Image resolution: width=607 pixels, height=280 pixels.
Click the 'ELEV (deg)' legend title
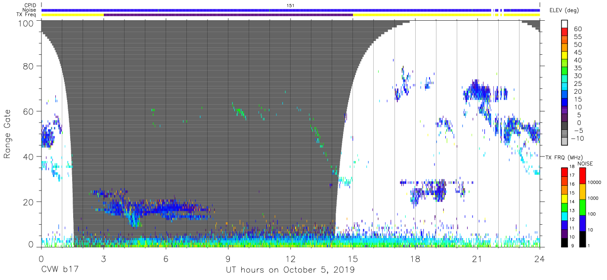564,10
